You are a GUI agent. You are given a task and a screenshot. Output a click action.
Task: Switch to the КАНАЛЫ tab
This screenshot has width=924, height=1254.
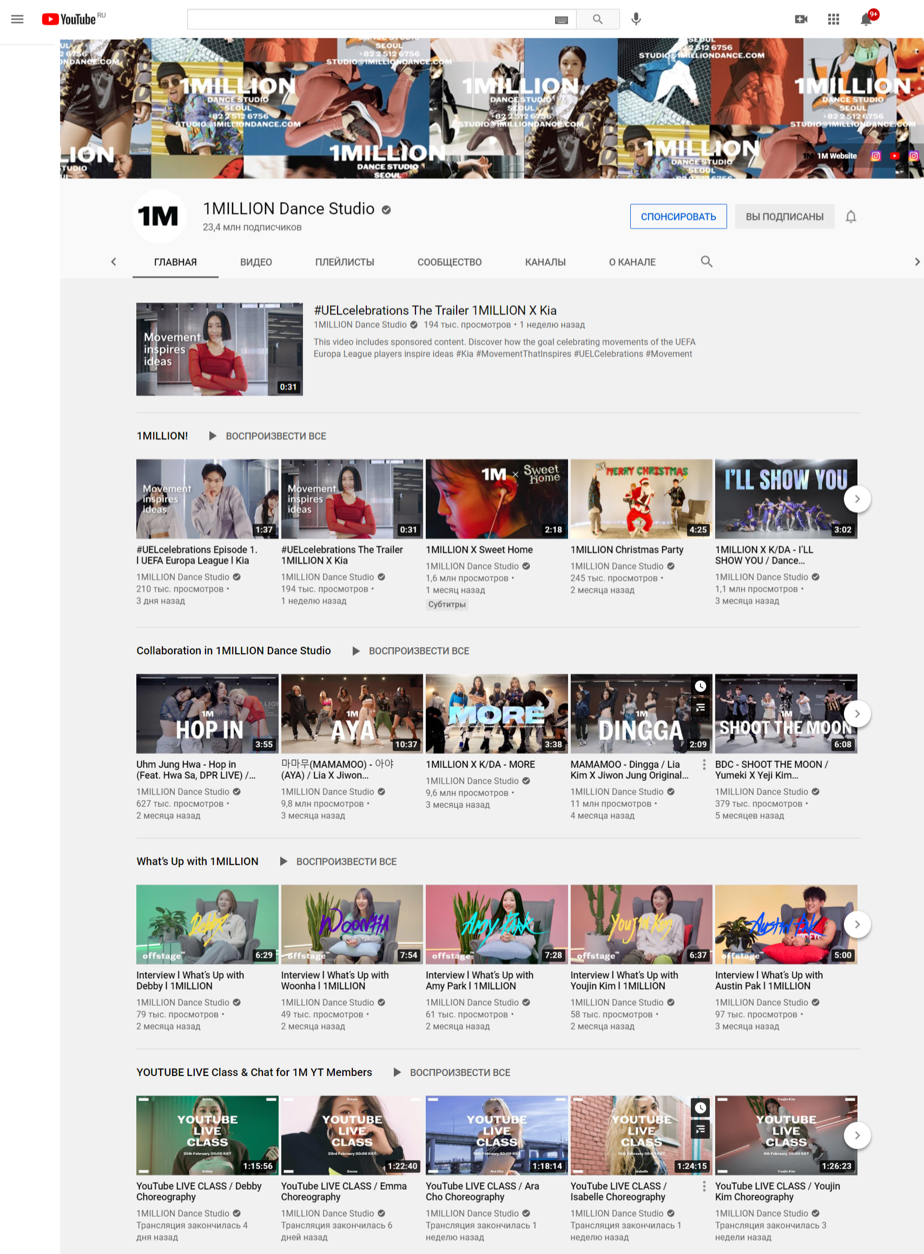[x=545, y=262]
